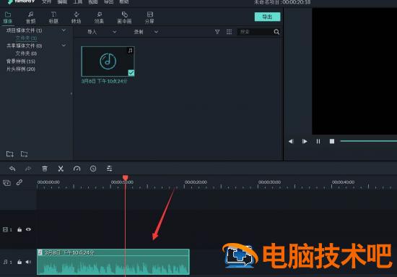Select the 文件夹 (0) folder
The width and height of the screenshot is (397, 277).
(26, 54)
